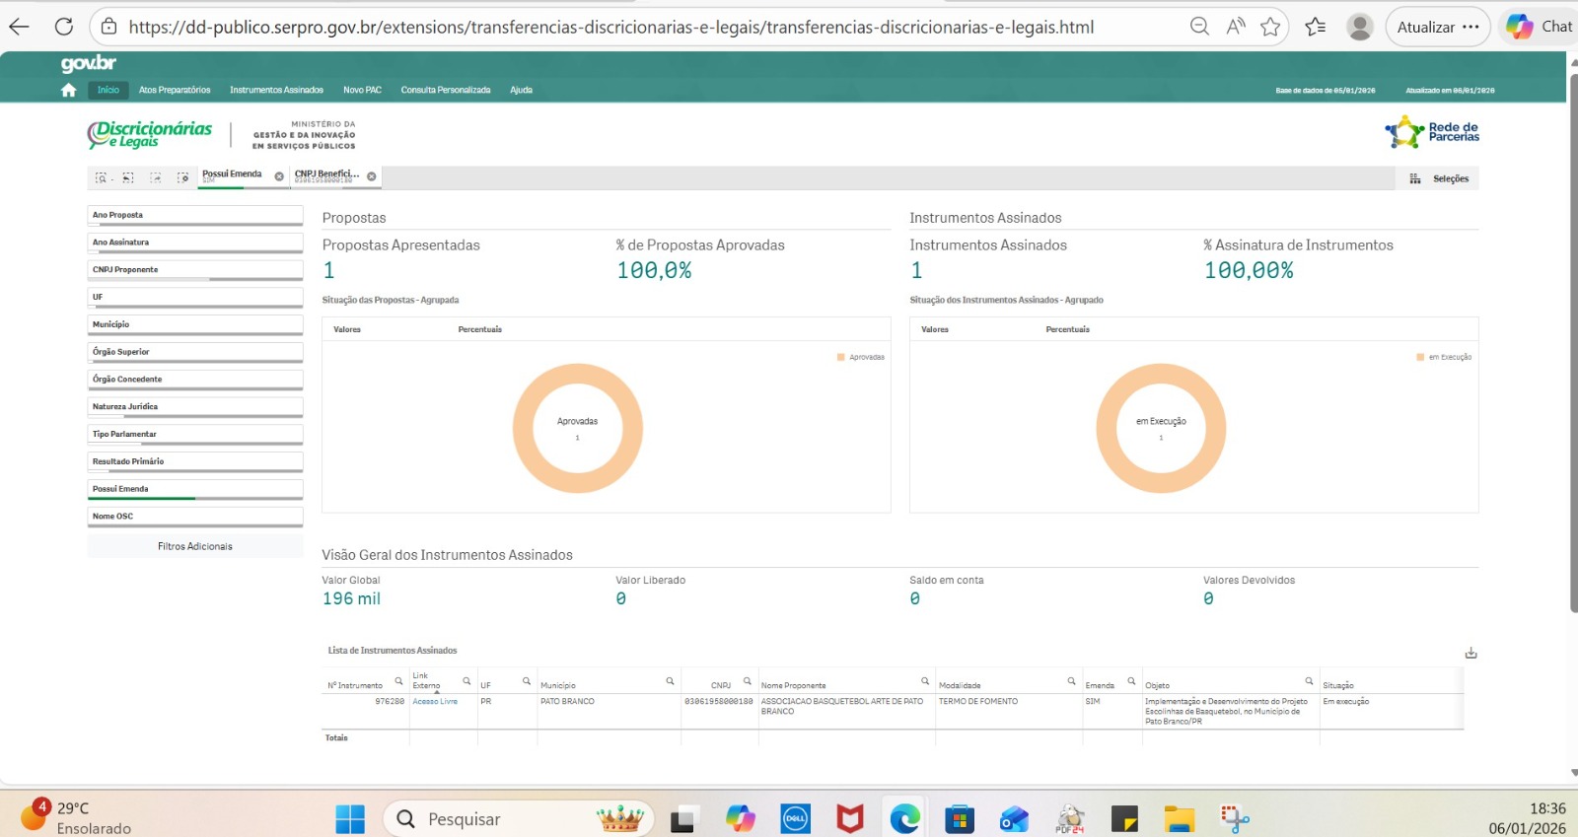Viewport: 1578px width, 837px height.
Task: Expand the Ano Proposta filter
Action: pos(194,215)
